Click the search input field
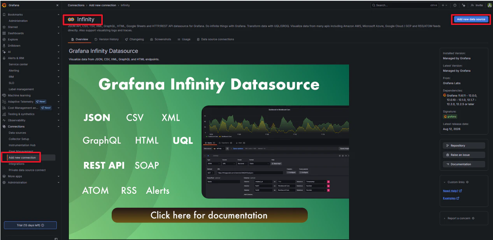Image resolution: width=493 pixels, height=240 pixels. coord(404,5)
